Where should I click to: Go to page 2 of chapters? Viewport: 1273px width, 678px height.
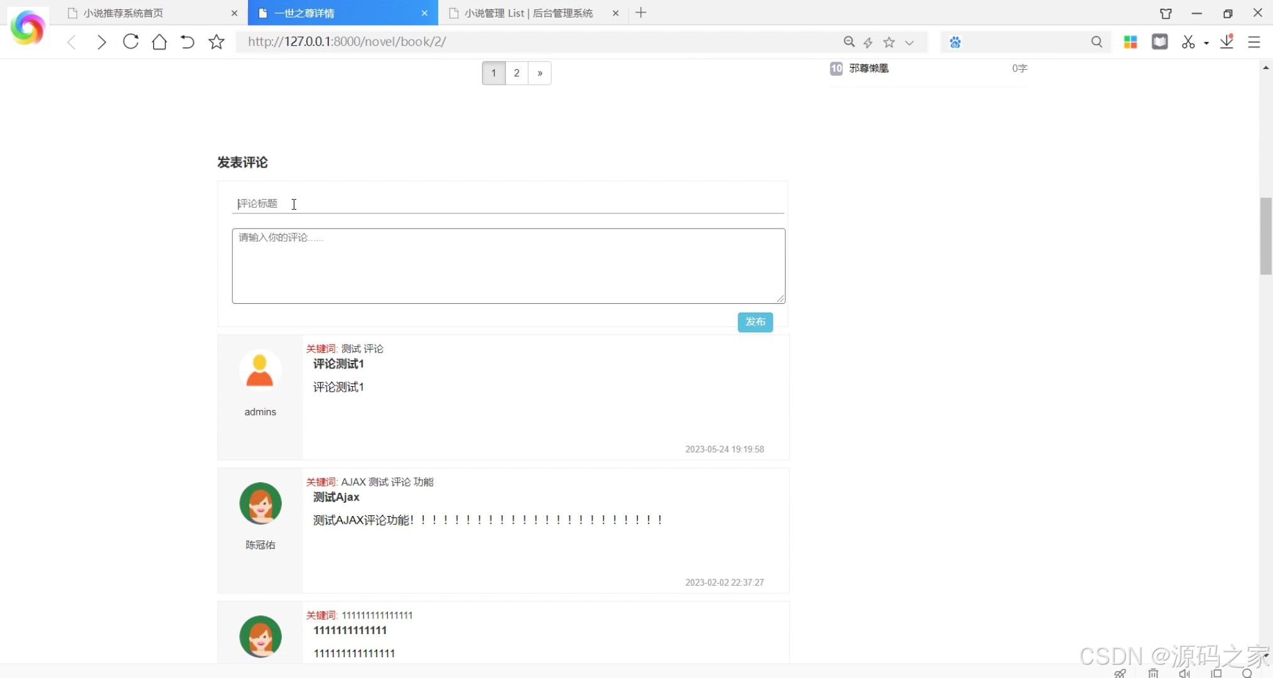[517, 73]
